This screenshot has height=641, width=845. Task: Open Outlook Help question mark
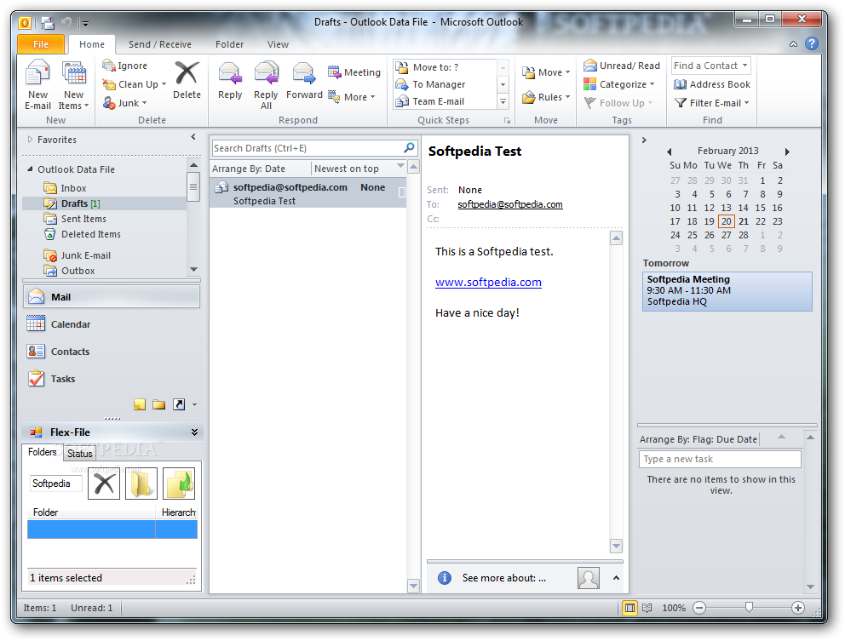coord(812,43)
